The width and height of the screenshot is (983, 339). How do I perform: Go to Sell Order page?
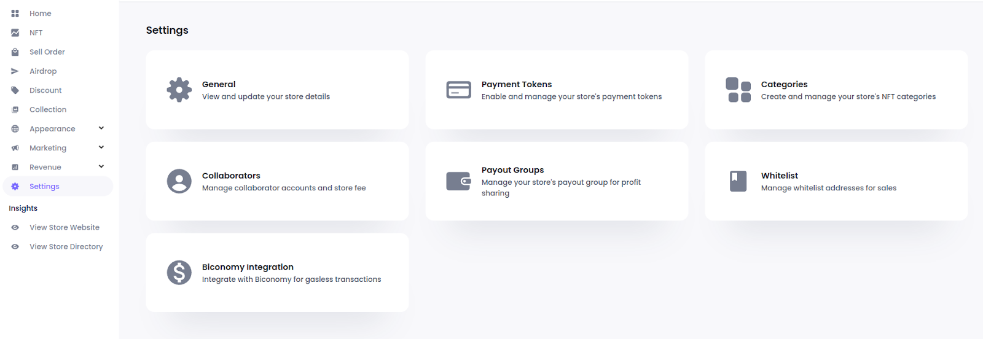[47, 52]
